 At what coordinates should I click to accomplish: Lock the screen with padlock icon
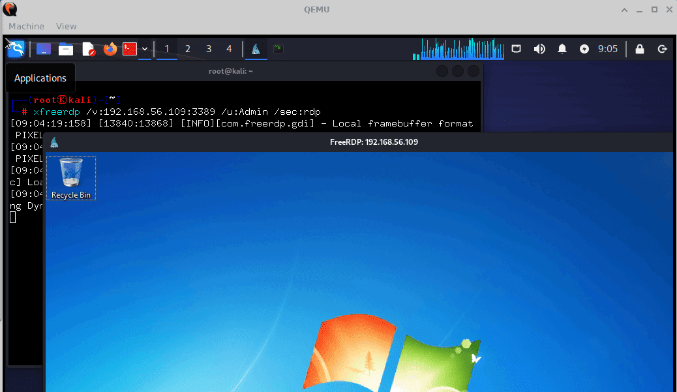(640, 49)
